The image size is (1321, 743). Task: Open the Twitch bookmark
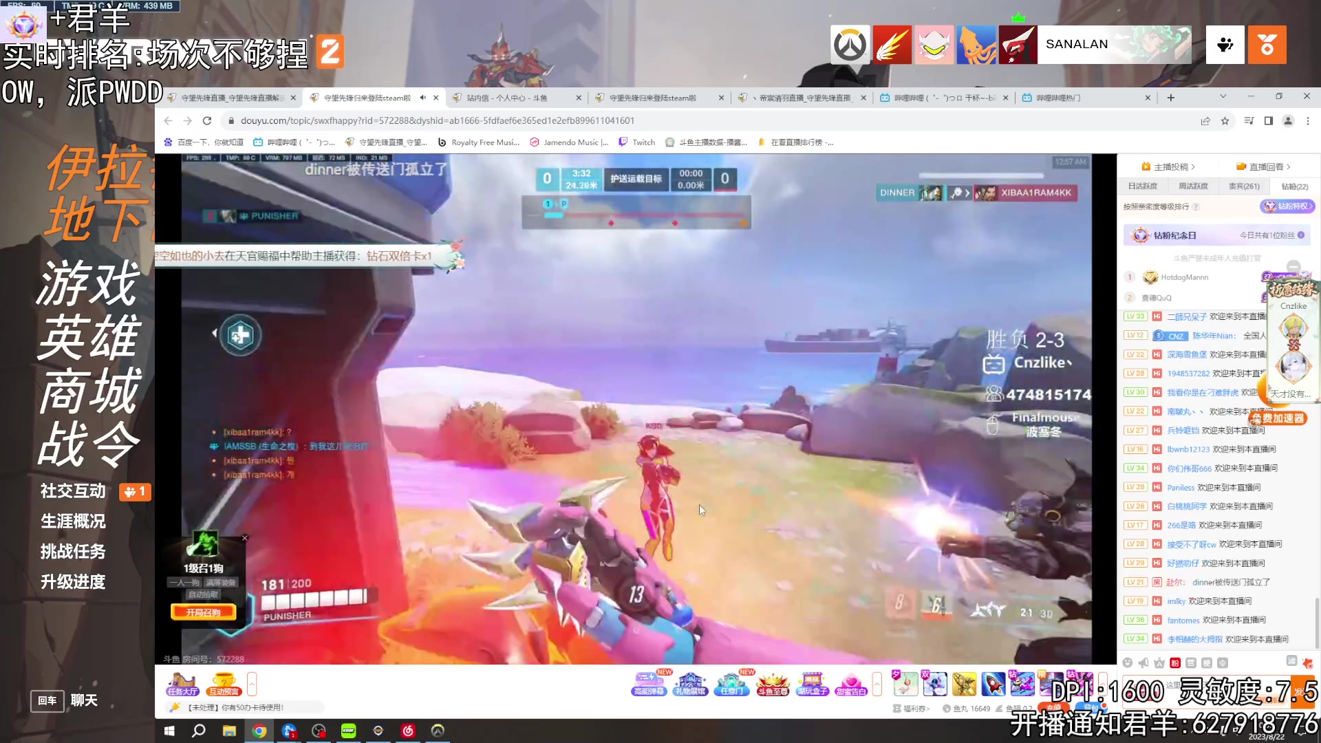[x=637, y=142]
